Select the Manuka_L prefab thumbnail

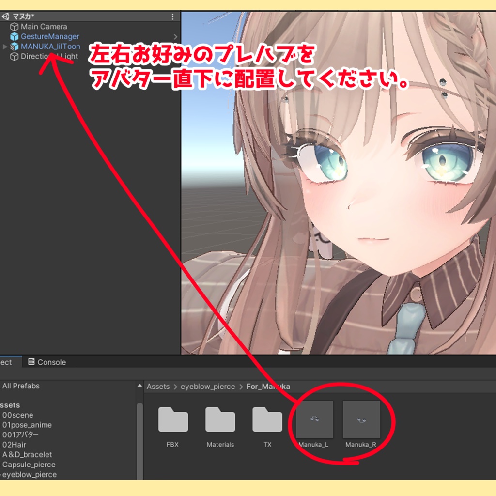tap(315, 419)
